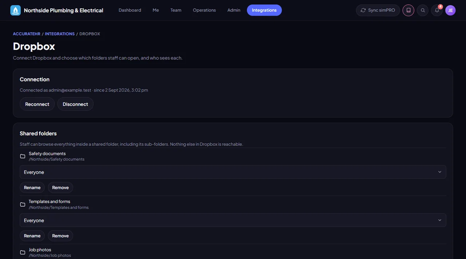Click the Templates and forms folder name
The height and width of the screenshot is (259, 466).
50,201
